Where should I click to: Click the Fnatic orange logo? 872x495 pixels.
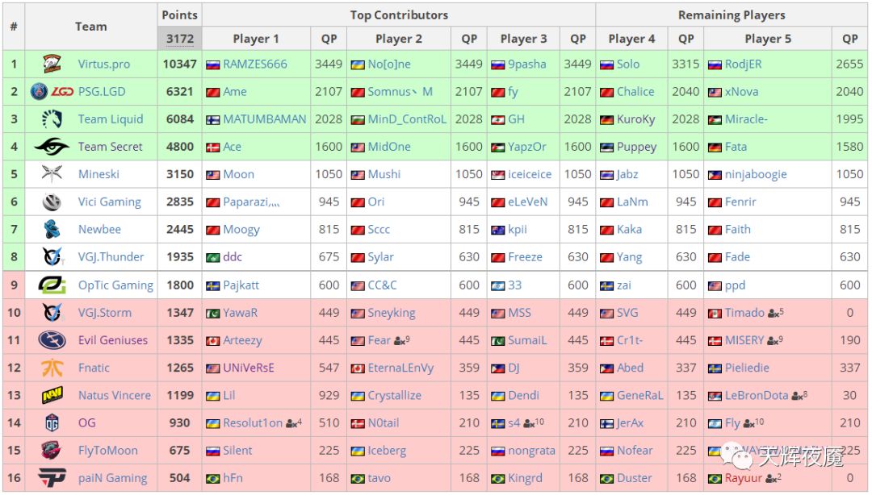pyautogui.click(x=52, y=368)
